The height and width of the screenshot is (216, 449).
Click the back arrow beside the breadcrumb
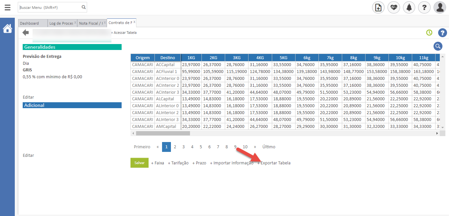(25, 32)
